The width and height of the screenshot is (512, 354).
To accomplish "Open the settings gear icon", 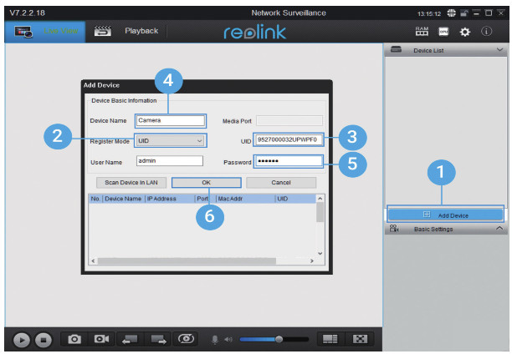I will (x=464, y=32).
